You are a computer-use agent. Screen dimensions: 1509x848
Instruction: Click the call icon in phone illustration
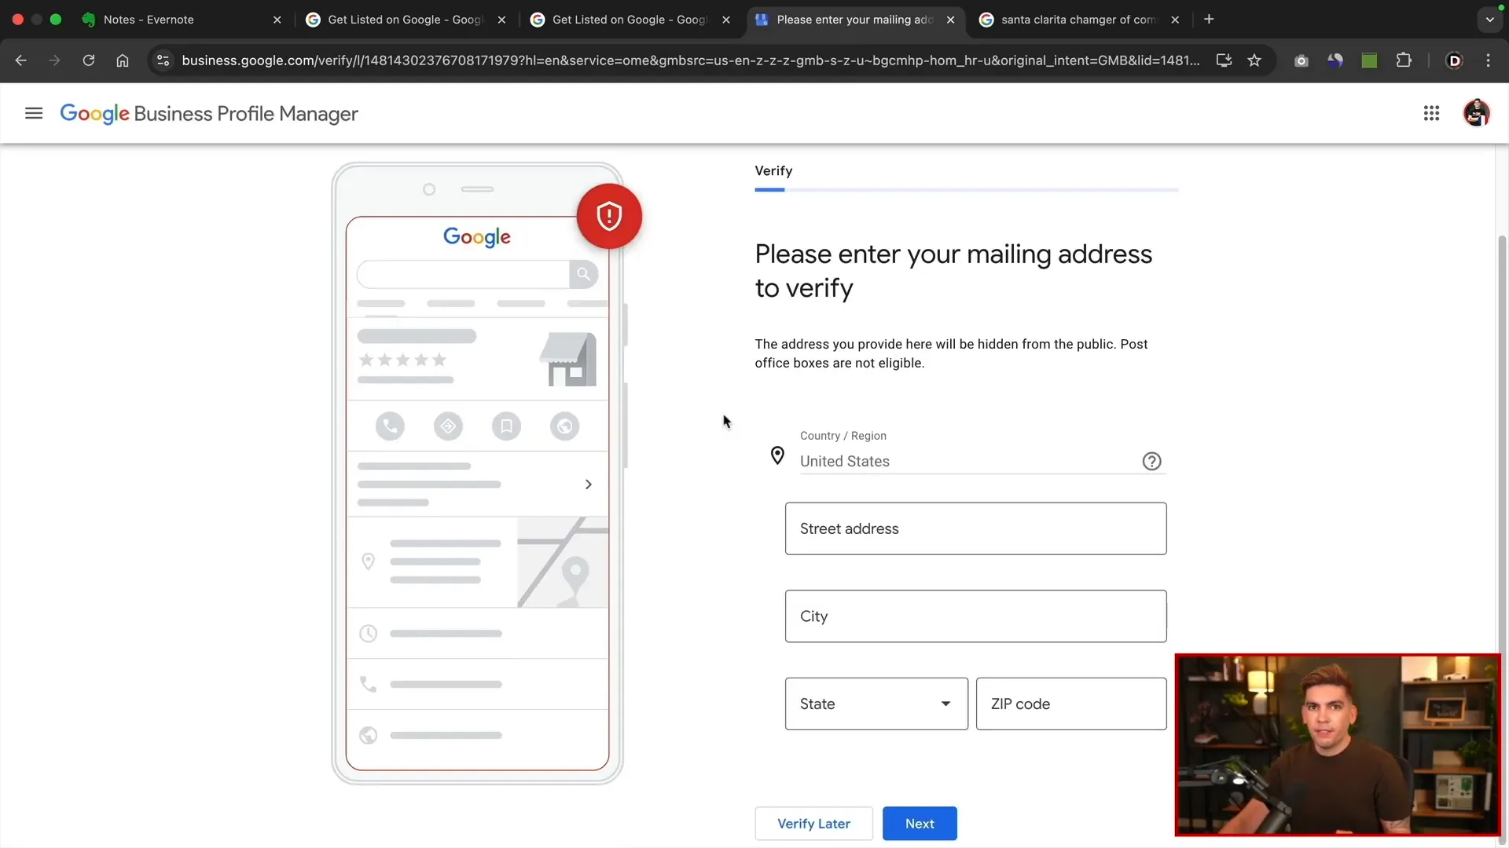[x=390, y=426]
